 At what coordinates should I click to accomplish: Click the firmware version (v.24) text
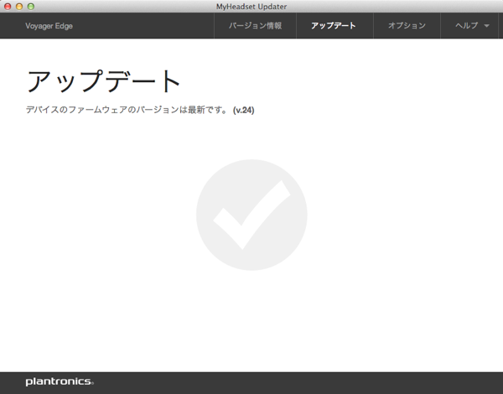tap(243, 110)
